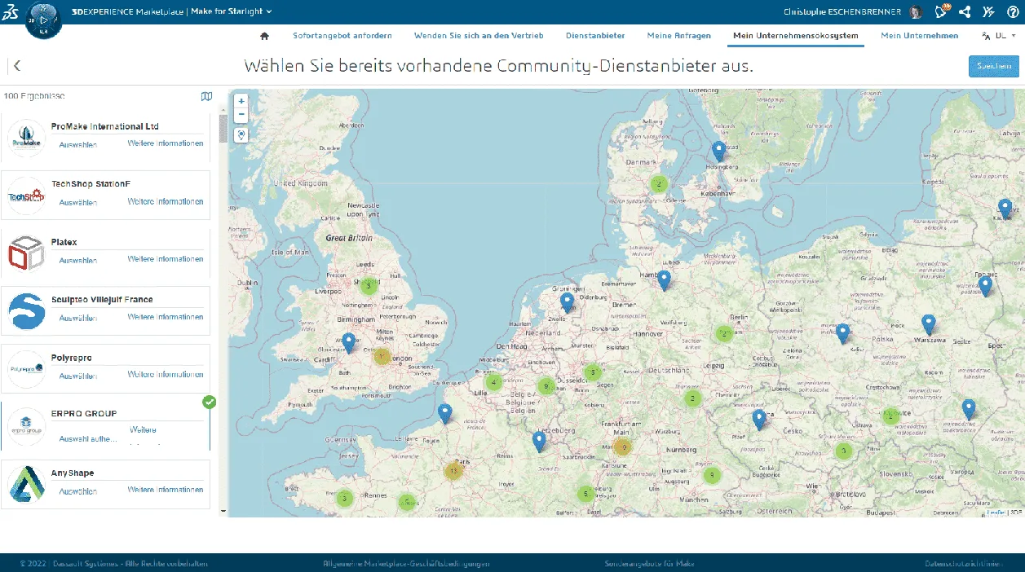Zoom in the map with plus button
Image resolution: width=1025 pixels, height=572 pixels.
click(241, 101)
